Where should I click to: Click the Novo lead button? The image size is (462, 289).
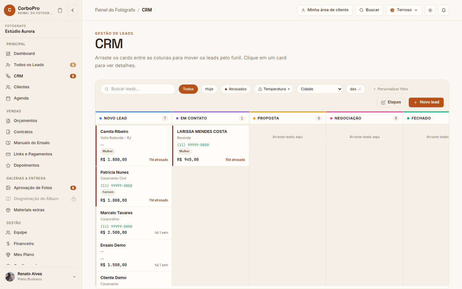[426, 102]
